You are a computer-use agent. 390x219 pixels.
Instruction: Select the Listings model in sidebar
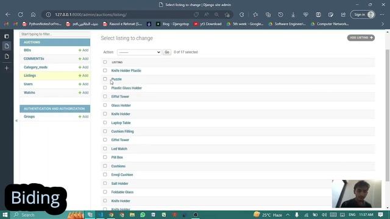30,75
